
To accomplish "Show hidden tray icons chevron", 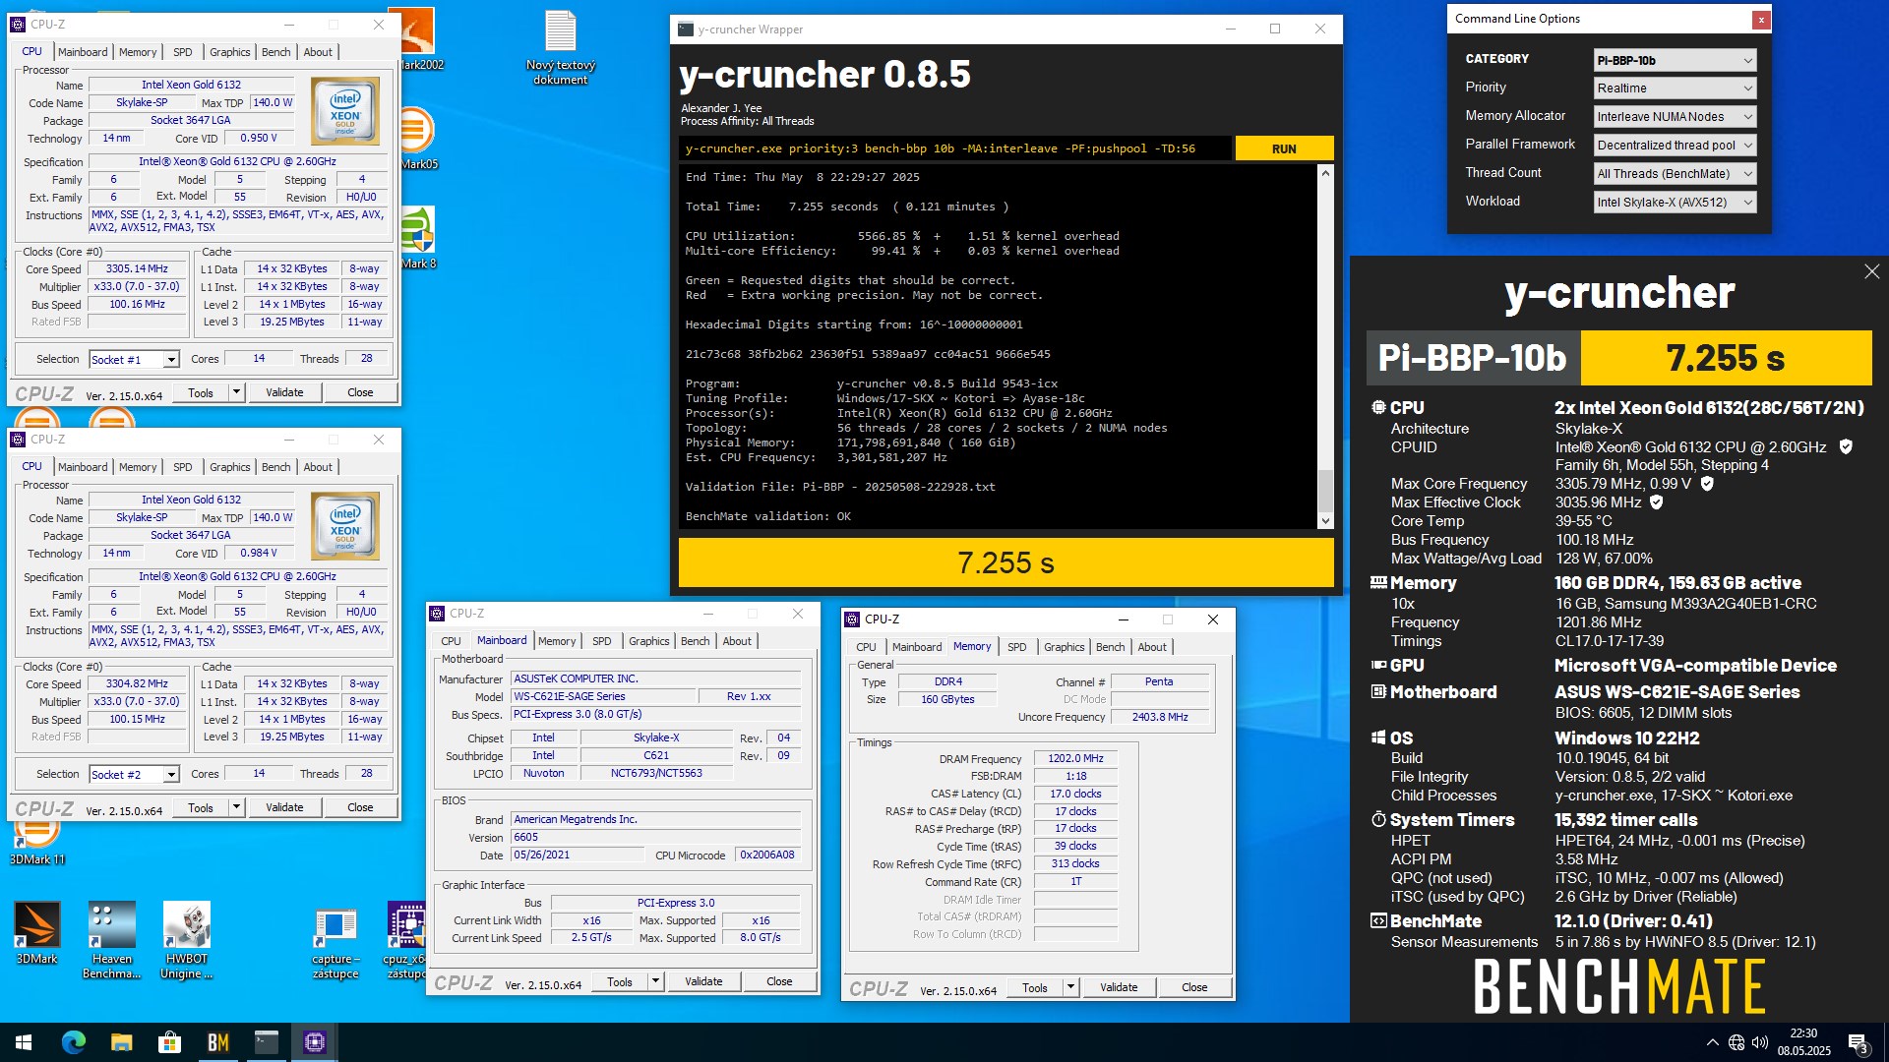I will 1713,1042.
